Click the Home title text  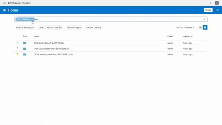13,10
